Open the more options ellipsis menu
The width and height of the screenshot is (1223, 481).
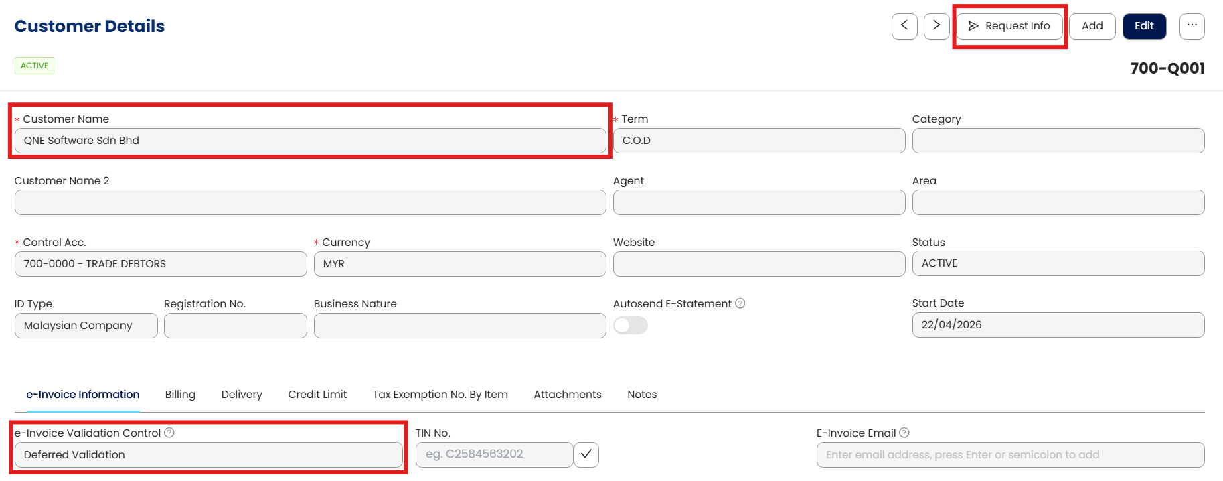click(1192, 26)
